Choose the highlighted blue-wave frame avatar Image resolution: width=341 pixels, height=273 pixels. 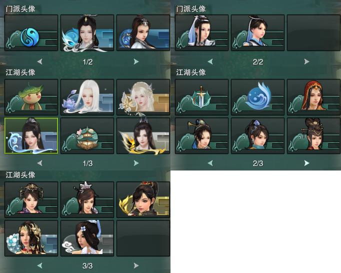click(x=31, y=135)
